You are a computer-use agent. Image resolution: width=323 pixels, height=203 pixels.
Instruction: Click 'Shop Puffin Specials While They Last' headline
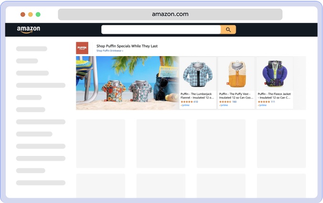pos(127,46)
